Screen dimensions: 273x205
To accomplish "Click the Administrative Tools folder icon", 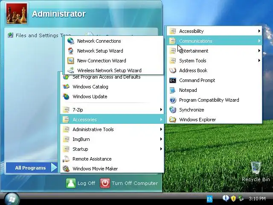I will pyautogui.click(x=66, y=129).
